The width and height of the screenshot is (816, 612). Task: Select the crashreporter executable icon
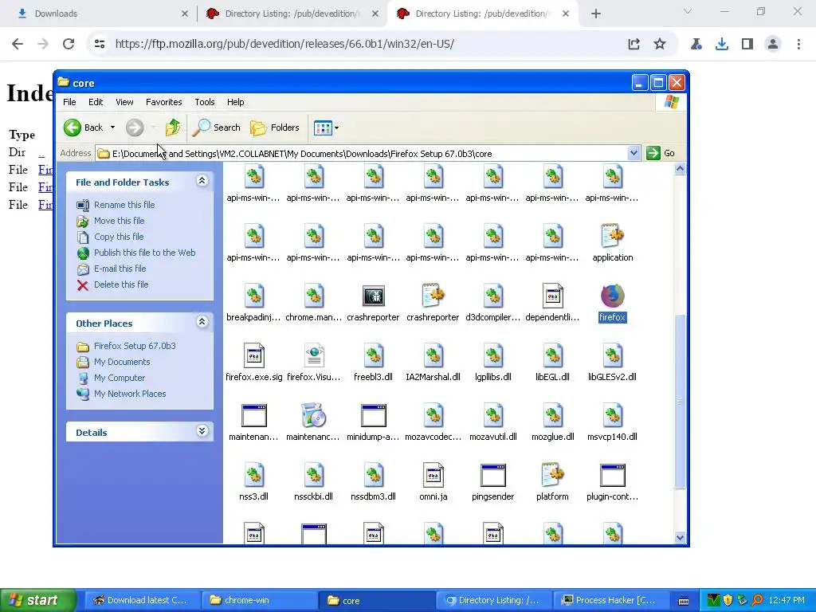pyautogui.click(x=373, y=296)
